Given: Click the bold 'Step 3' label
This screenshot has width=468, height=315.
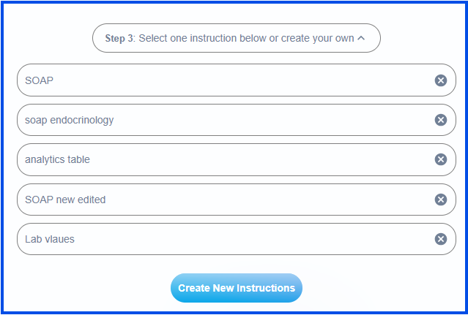Looking at the screenshot, I should click(x=120, y=38).
